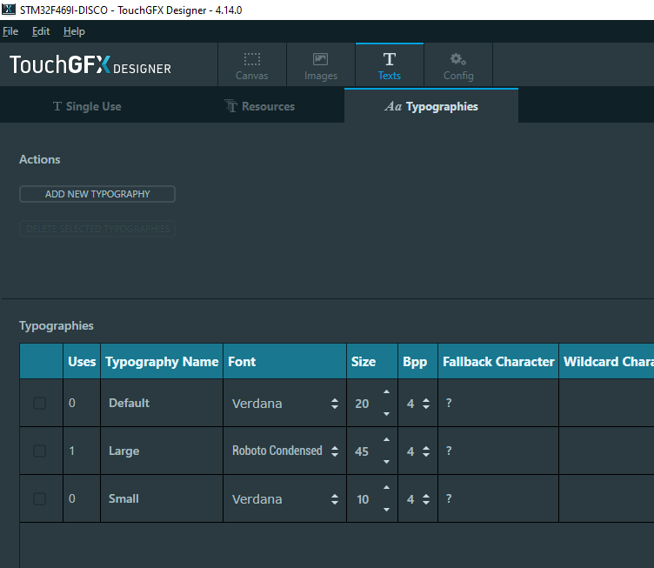The width and height of the screenshot is (654, 568).
Task: Open the Edit menu
Action: click(x=41, y=31)
